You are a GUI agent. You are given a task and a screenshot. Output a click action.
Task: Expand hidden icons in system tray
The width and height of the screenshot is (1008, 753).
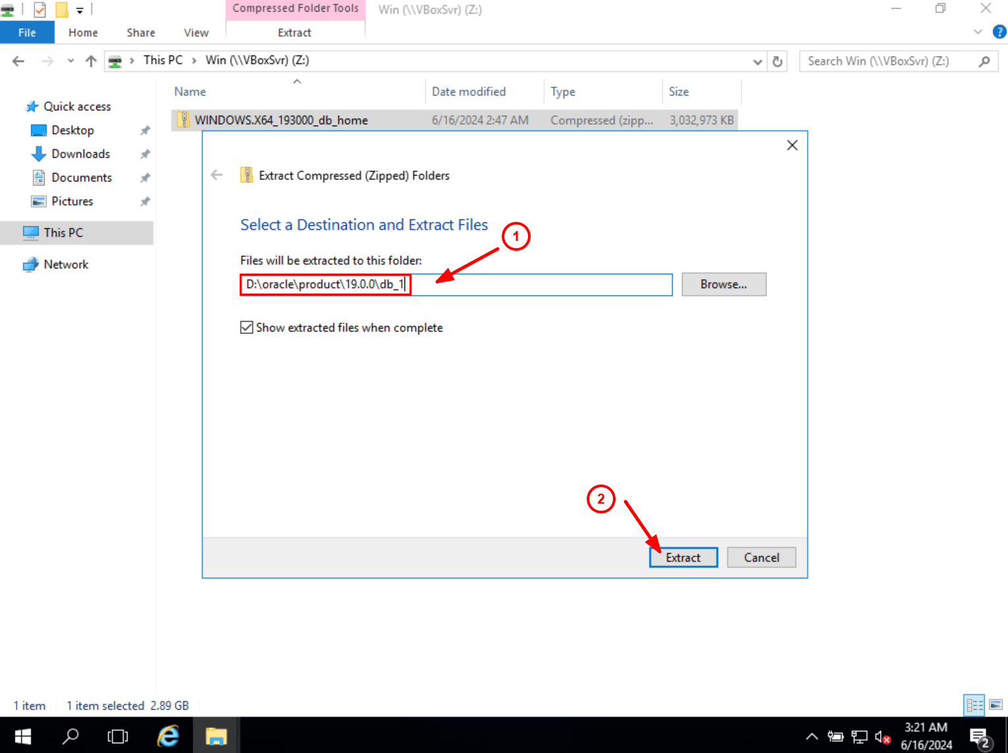tap(812, 736)
